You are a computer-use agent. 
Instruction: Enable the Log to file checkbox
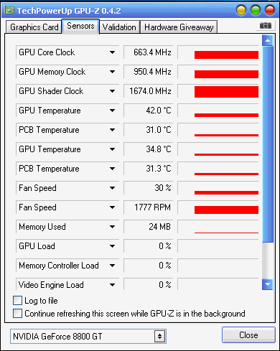tap(17, 301)
